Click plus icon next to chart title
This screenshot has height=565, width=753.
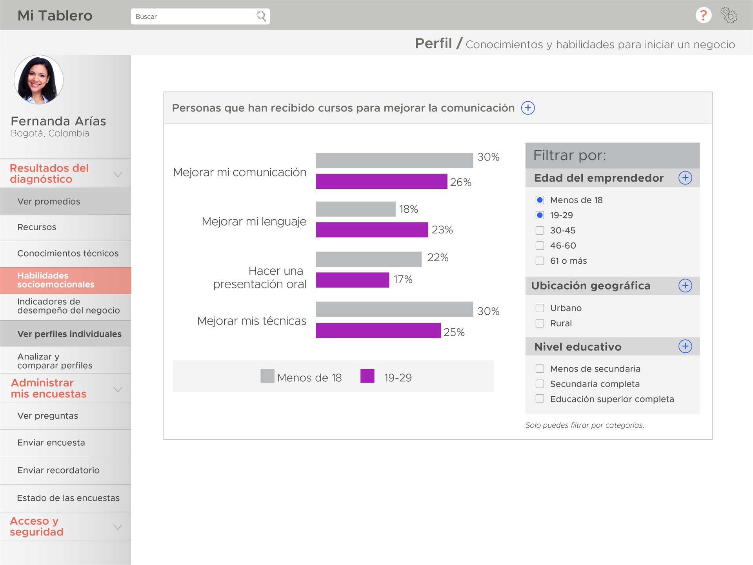[528, 108]
